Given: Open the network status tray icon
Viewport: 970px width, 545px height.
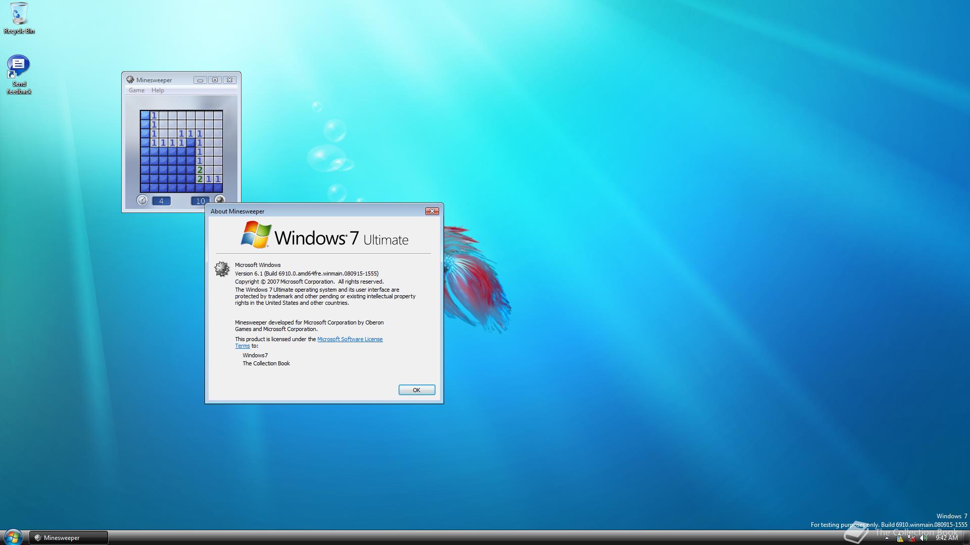Looking at the screenshot, I should point(911,538).
